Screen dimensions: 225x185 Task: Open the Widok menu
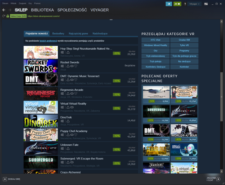(13, 3)
